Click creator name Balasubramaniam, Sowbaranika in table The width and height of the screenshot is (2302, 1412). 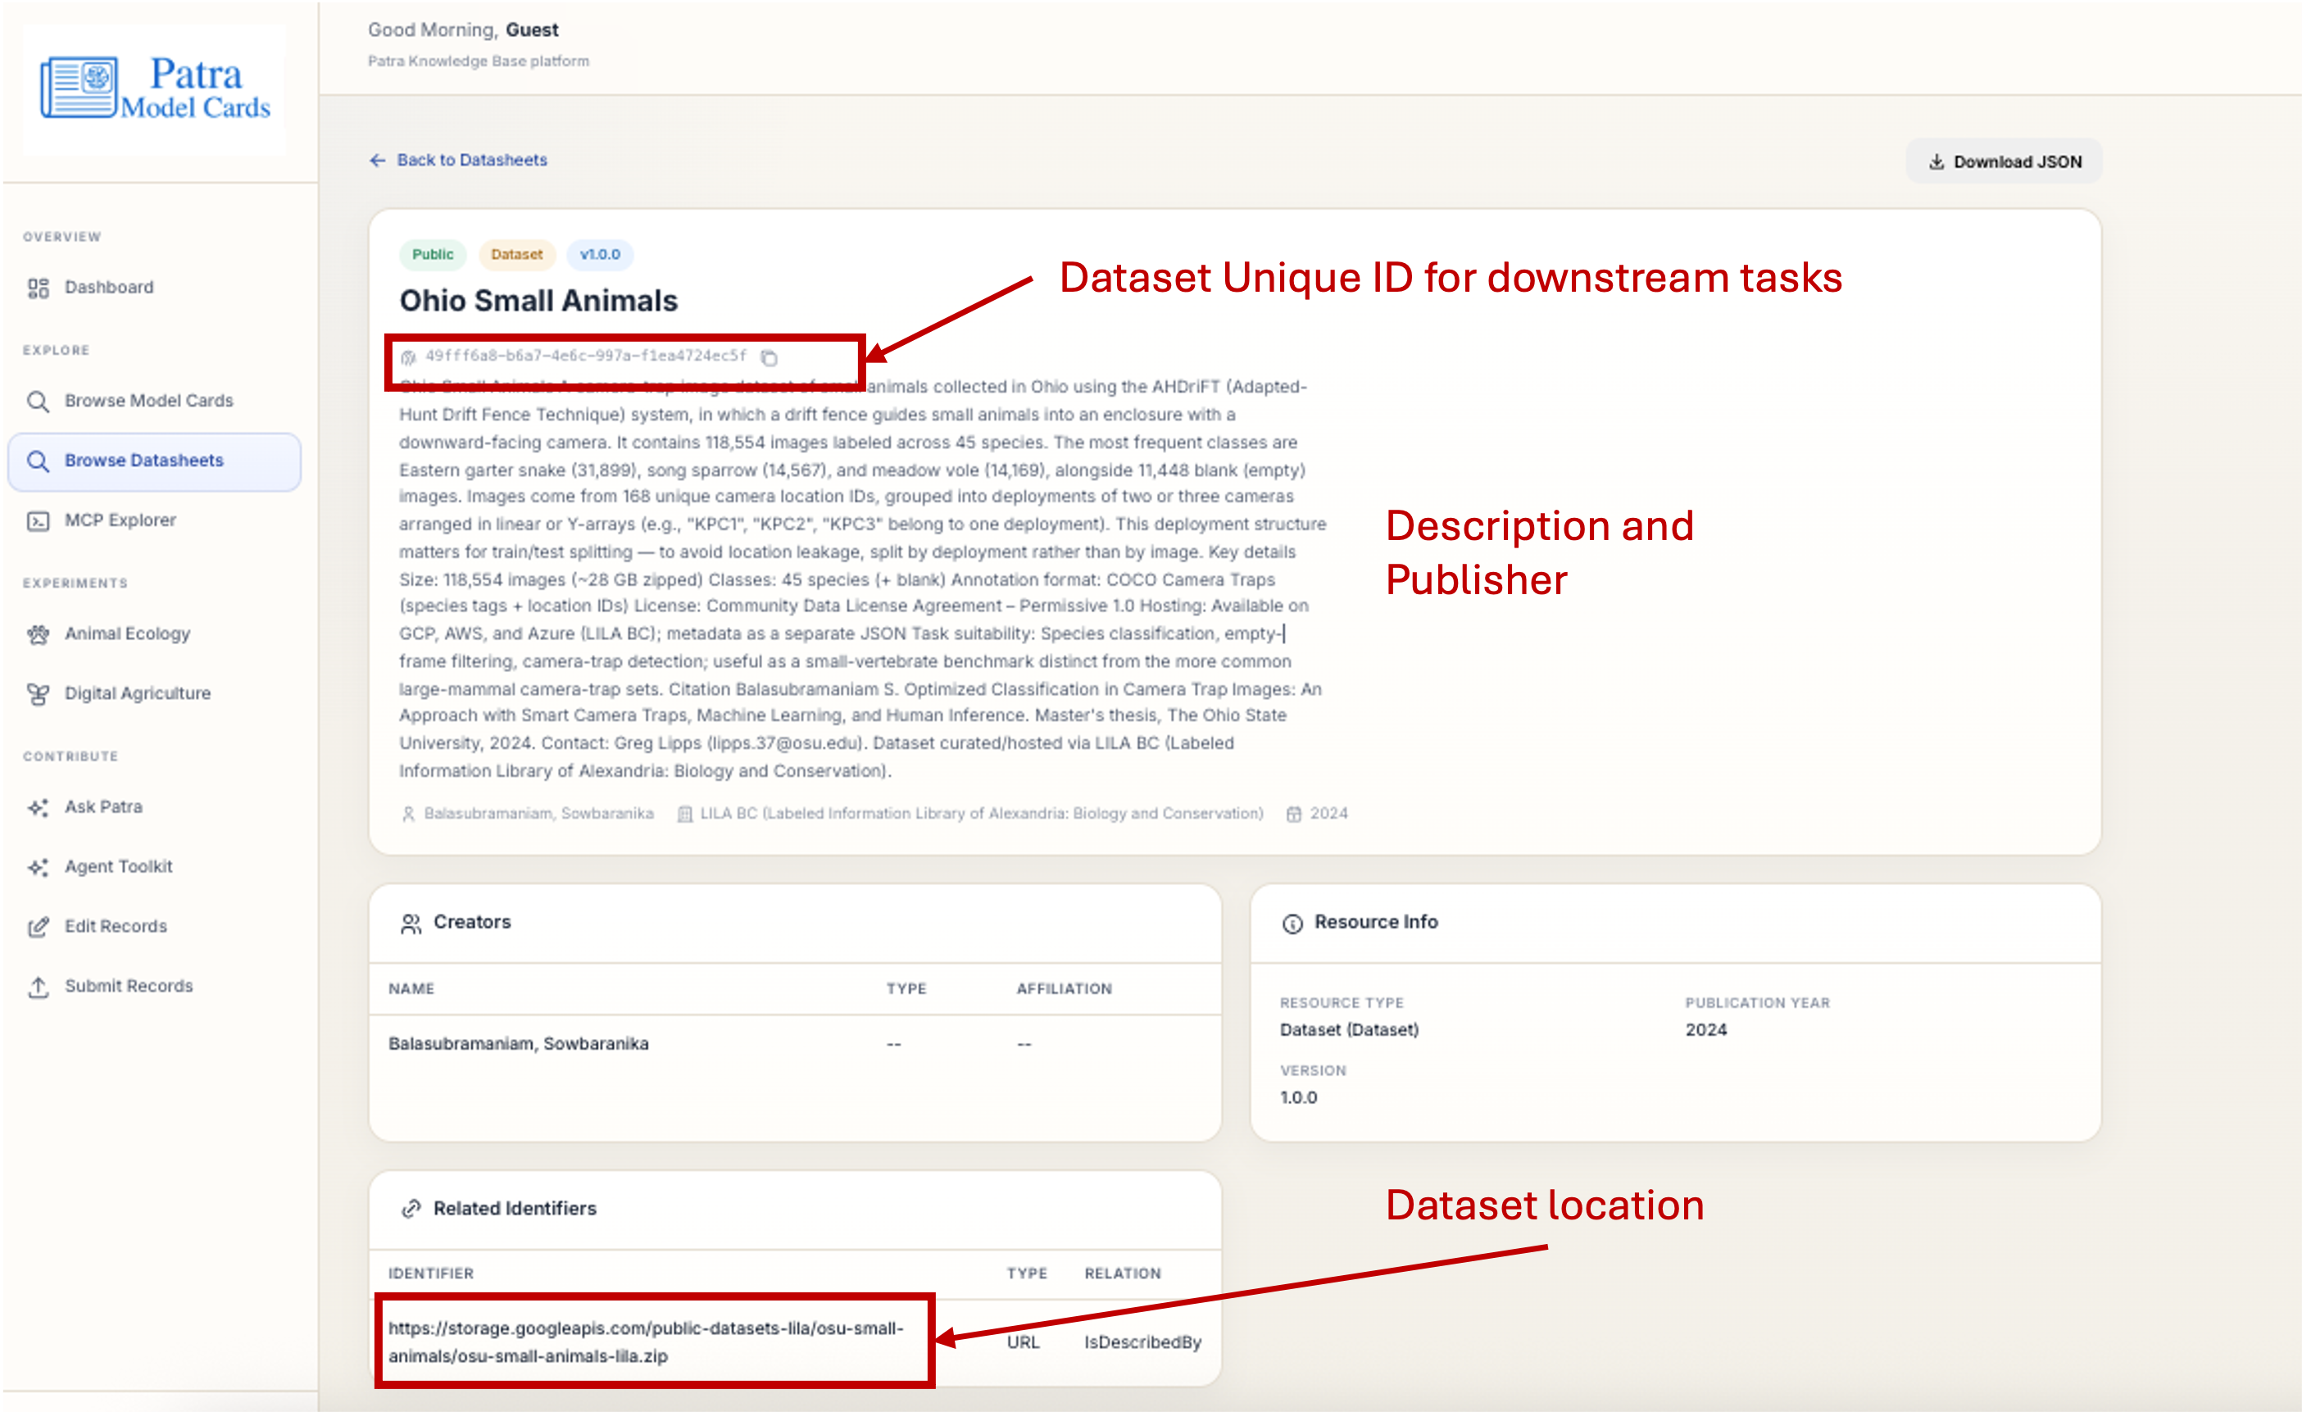[519, 1044]
